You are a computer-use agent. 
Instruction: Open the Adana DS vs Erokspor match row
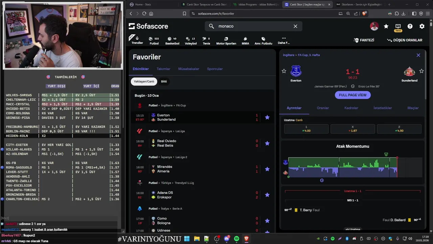click(202, 195)
